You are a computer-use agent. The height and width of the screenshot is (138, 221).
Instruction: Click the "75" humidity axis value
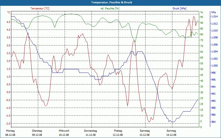202,40
